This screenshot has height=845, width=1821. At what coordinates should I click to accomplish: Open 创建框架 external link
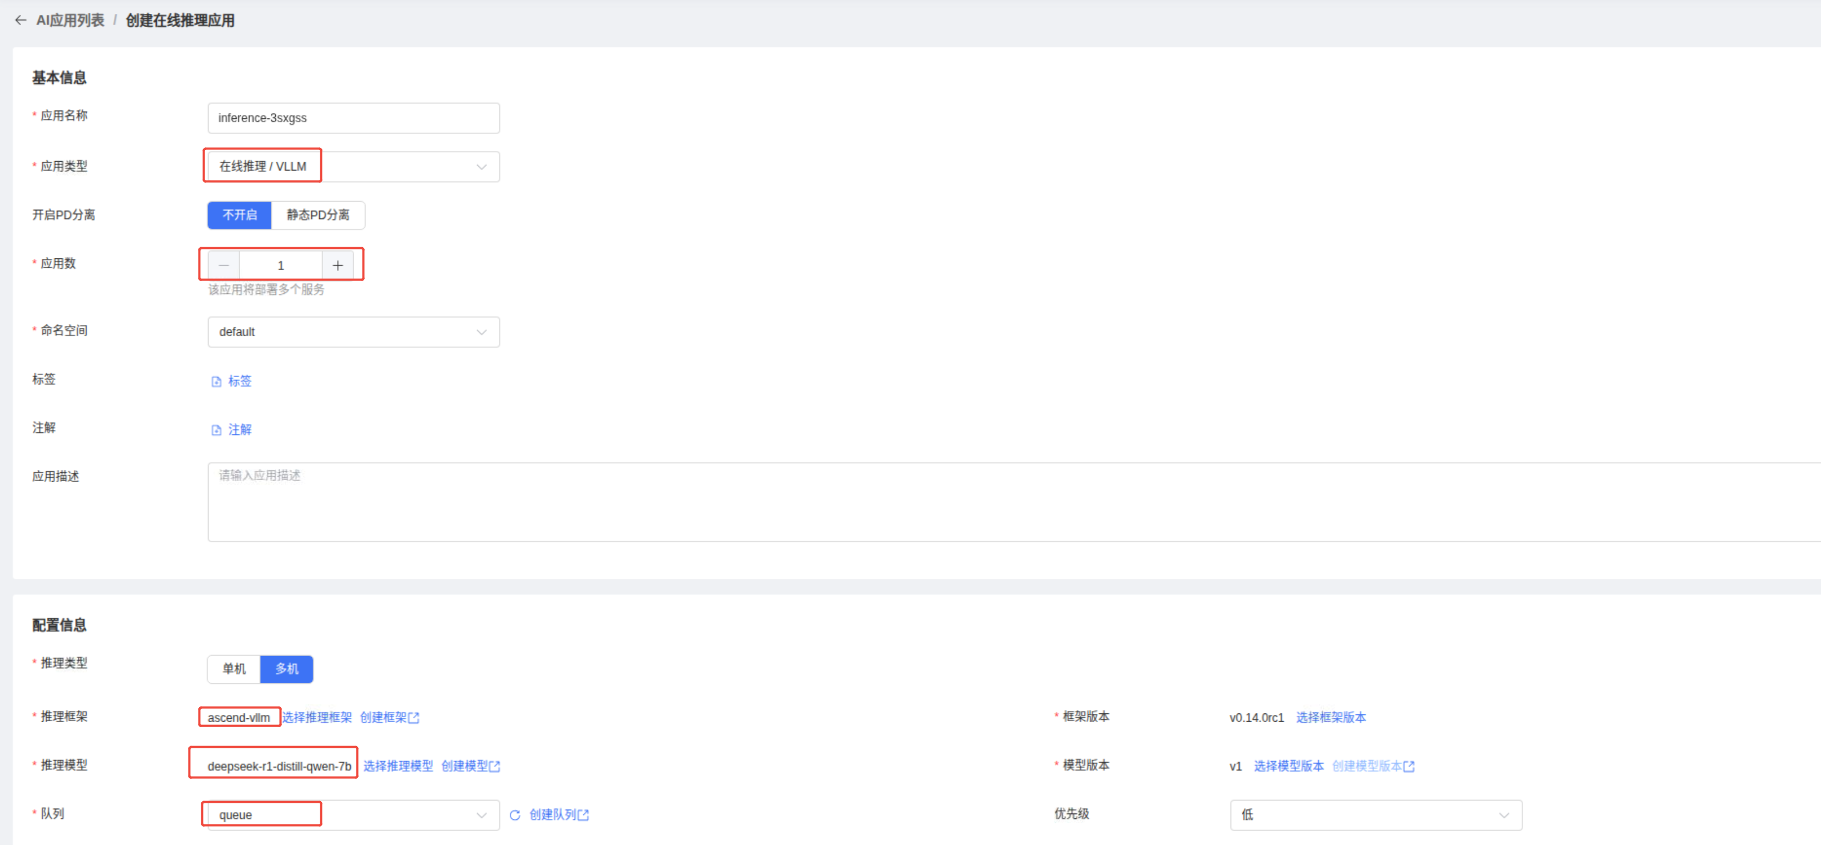coord(390,718)
